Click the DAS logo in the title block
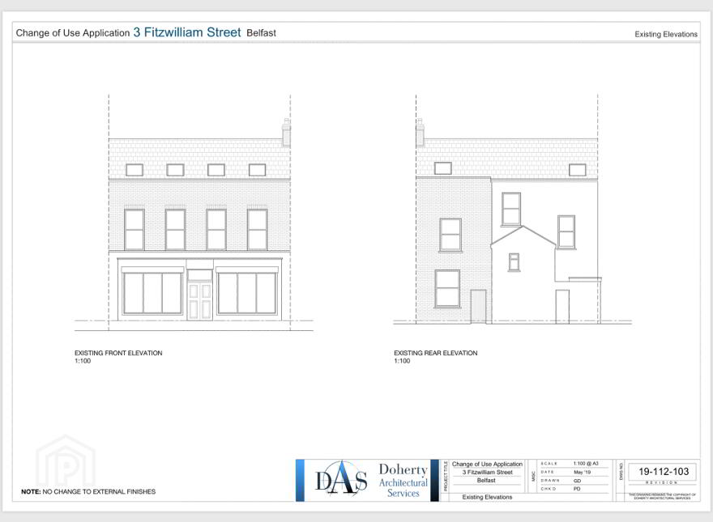Screen dimensions: 713x522 point(341,479)
